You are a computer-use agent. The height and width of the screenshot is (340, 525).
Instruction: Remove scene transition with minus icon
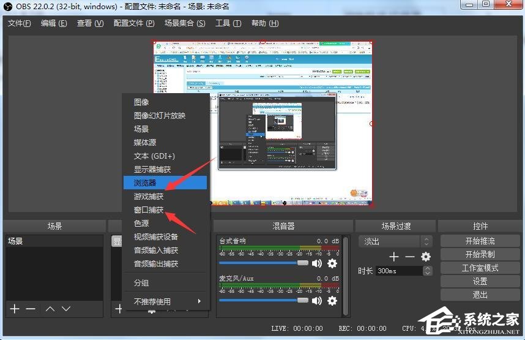(x=410, y=257)
